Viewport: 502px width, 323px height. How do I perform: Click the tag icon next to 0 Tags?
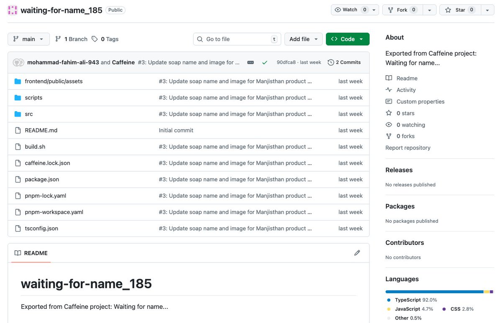[95, 39]
